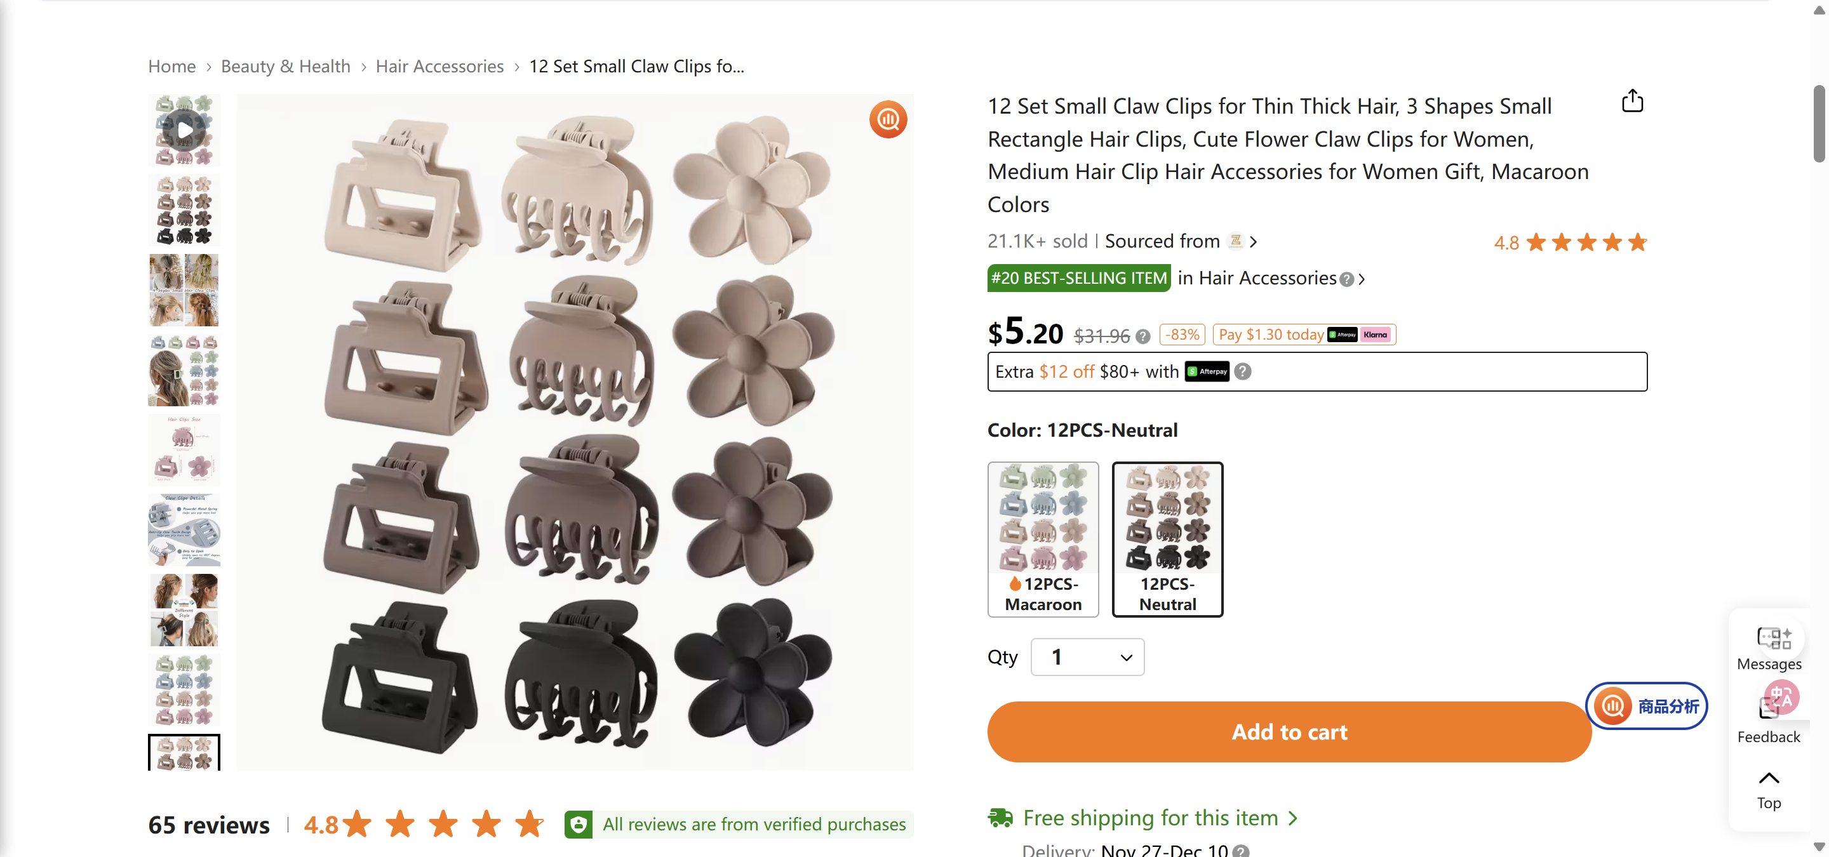Open the 商品分析 floating analysis button

click(x=1647, y=706)
